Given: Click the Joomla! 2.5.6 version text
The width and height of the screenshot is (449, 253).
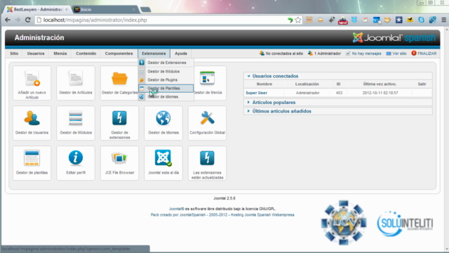Looking at the screenshot, I should [224, 198].
